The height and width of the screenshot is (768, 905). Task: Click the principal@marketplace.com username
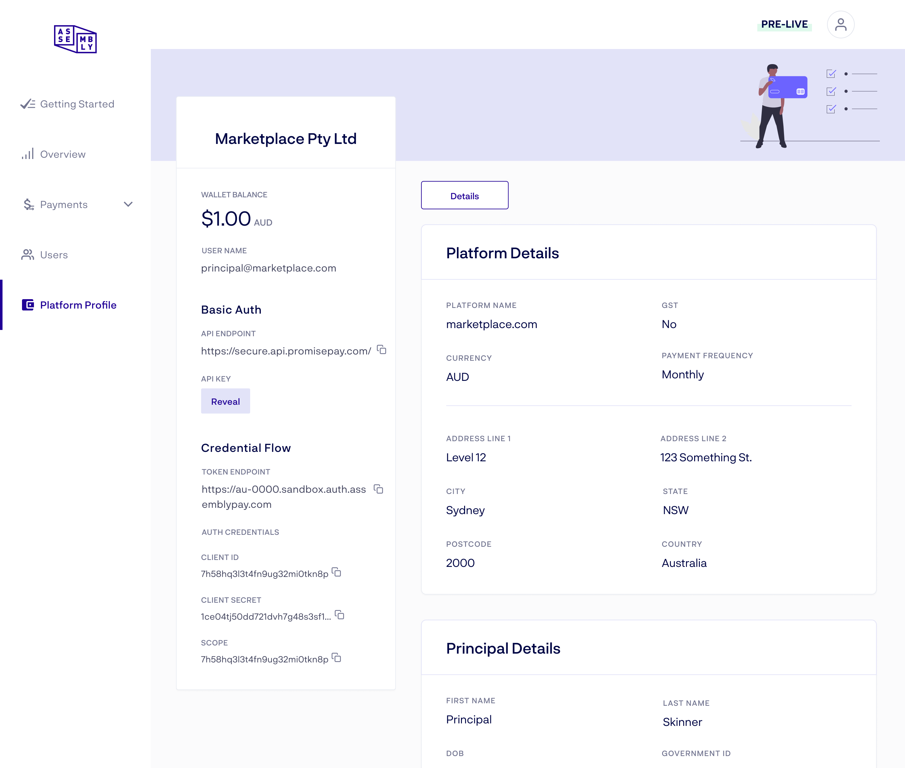coord(268,268)
